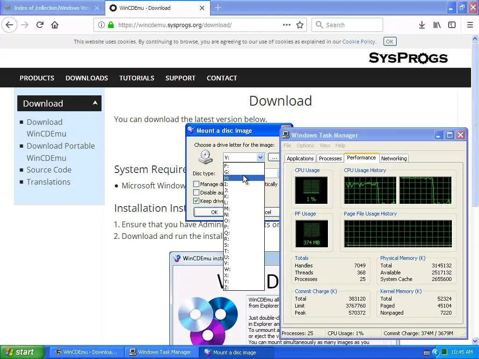Image resolution: width=479 pixels, height=359 pixels.
Task: Click the browser forward arrow
Action: pos(25,25)
